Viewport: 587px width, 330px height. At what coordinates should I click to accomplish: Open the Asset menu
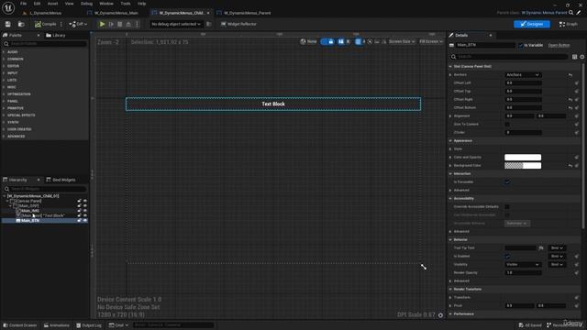[52, 4]
